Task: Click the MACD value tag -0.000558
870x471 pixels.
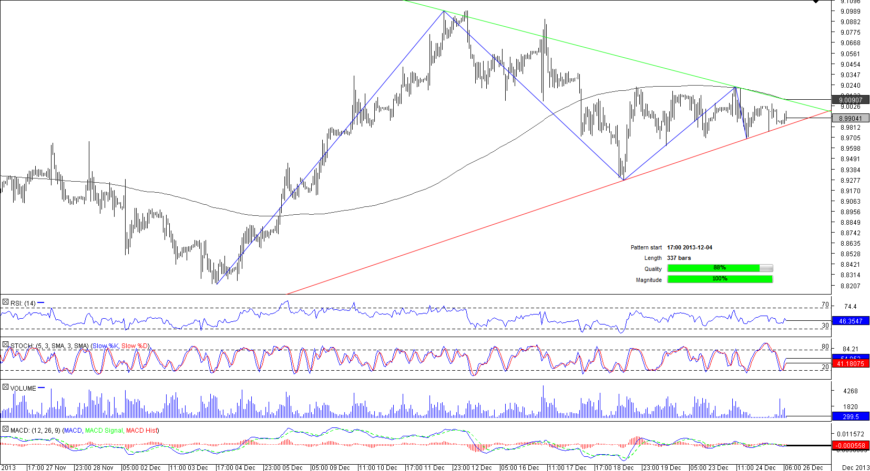Action: (851, 445)
